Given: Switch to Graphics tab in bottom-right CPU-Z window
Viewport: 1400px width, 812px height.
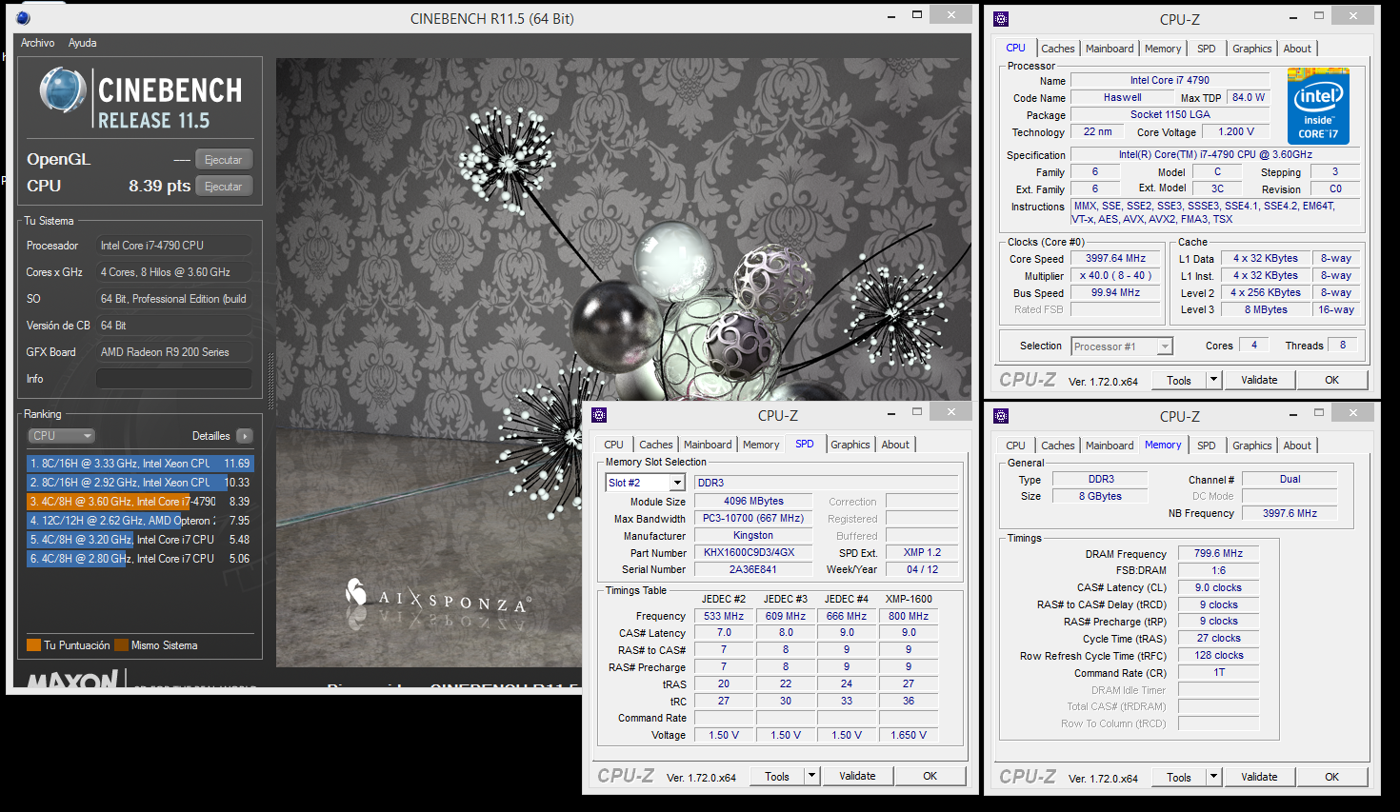Looking at the screenshot, I should click(x=1251, y=446).
